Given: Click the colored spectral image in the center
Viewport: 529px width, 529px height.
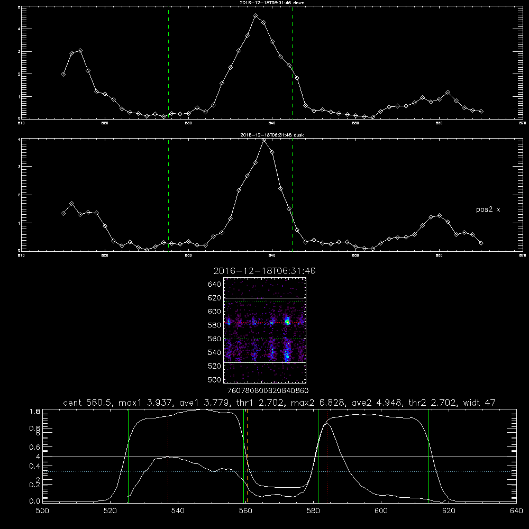Looking at the screenshot, I should click(265, 330).
